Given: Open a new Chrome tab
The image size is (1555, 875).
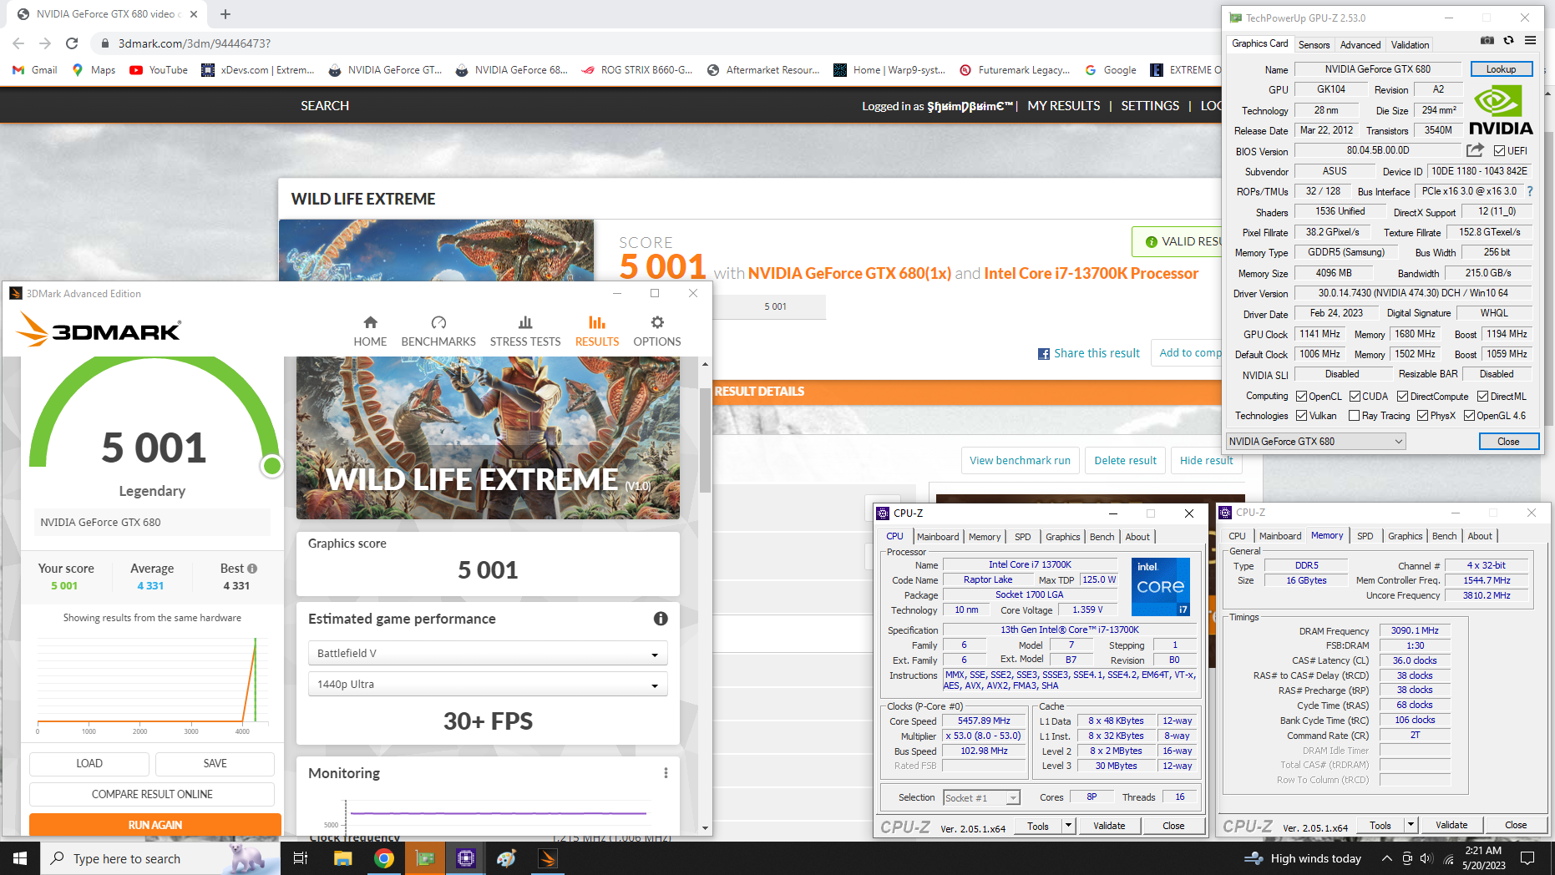Looking at the screenshot, I should pyautogui.click(x=225, y=14).
